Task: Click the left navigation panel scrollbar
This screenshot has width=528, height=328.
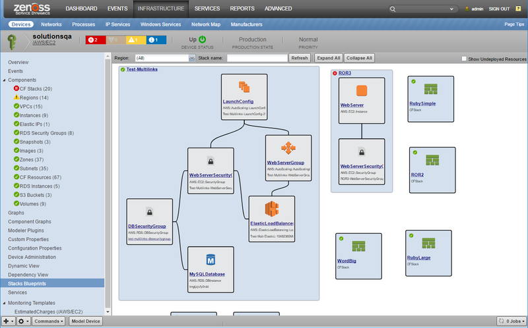Action: coord(108,184)
